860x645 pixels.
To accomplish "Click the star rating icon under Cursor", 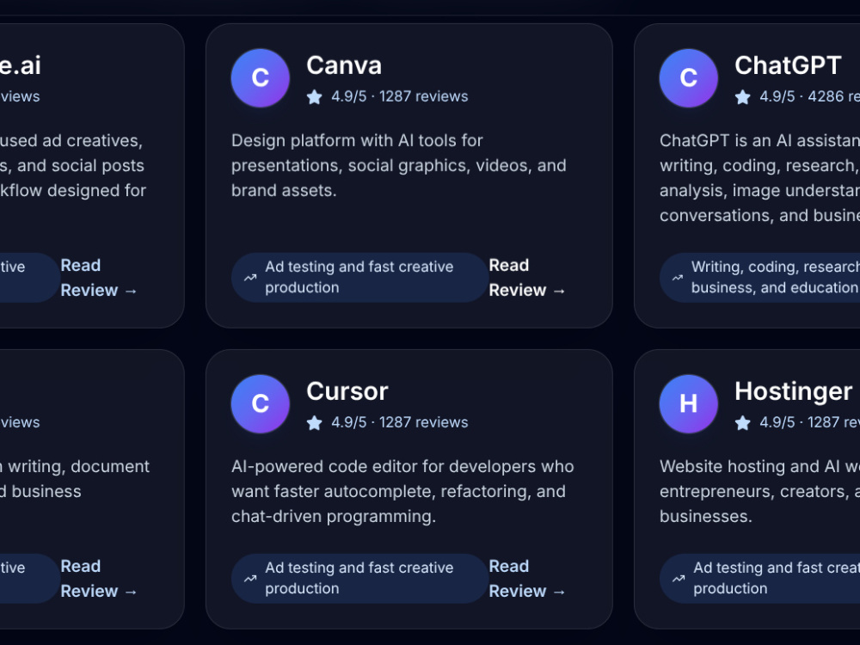I will point(314,423).
